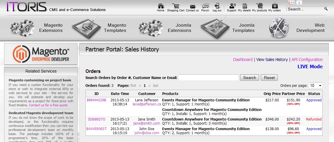Click the Refunded status for Jane Smith
334x142 pixels.
click(314, 119)
